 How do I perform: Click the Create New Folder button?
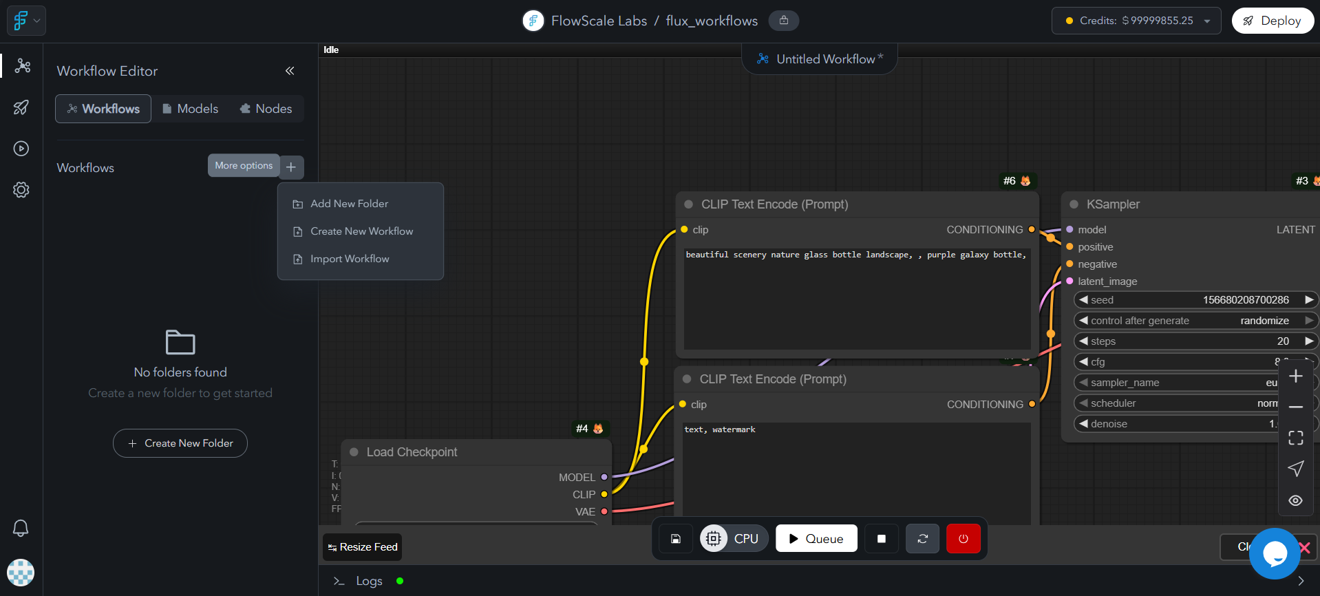coord(180,443)
